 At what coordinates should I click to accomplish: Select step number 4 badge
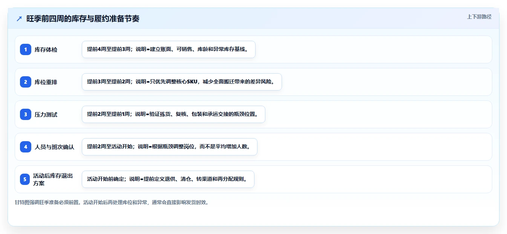tap(26, 147)
